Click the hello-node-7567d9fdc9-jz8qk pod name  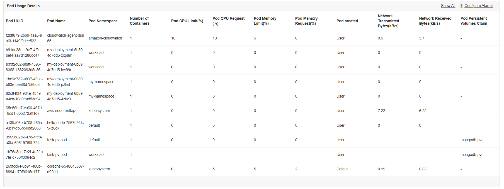[65, 125]
